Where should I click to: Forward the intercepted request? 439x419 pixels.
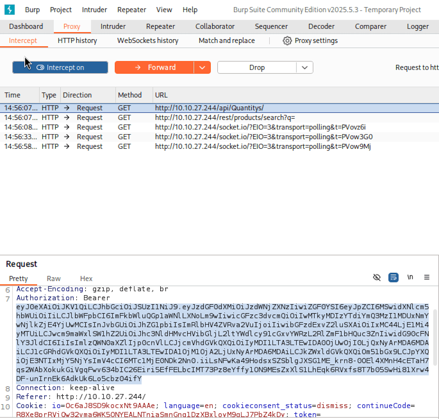coord(154,67)
